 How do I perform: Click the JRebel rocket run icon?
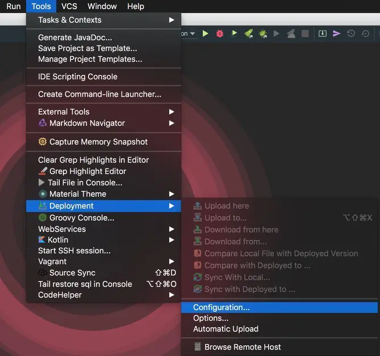(249, 34)
